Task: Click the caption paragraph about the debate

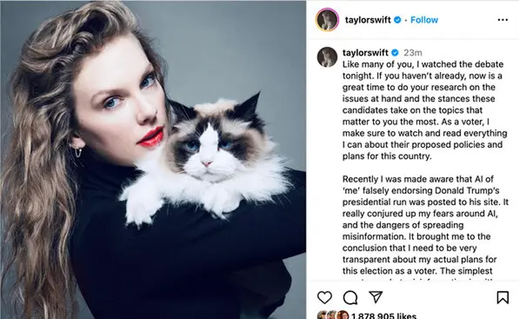Action: tap(425, 110)
